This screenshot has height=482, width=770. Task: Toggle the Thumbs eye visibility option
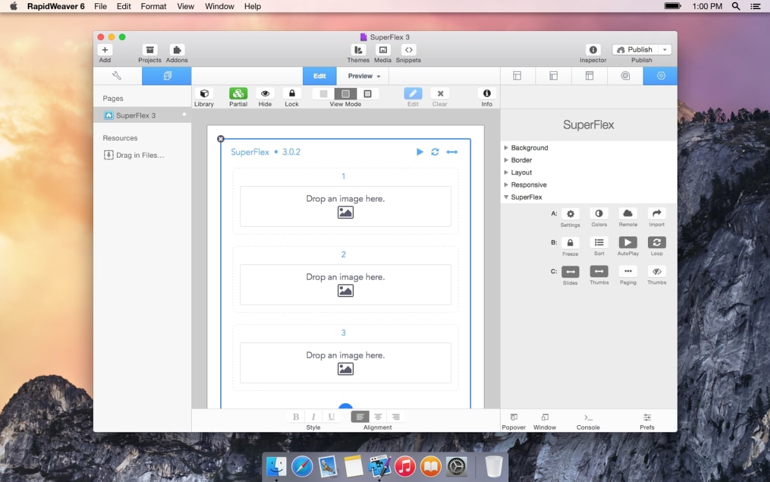point(656,272)
